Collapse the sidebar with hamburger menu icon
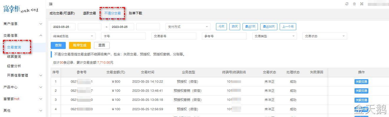Screen dimensions: 389x117 tap(51, 4)
